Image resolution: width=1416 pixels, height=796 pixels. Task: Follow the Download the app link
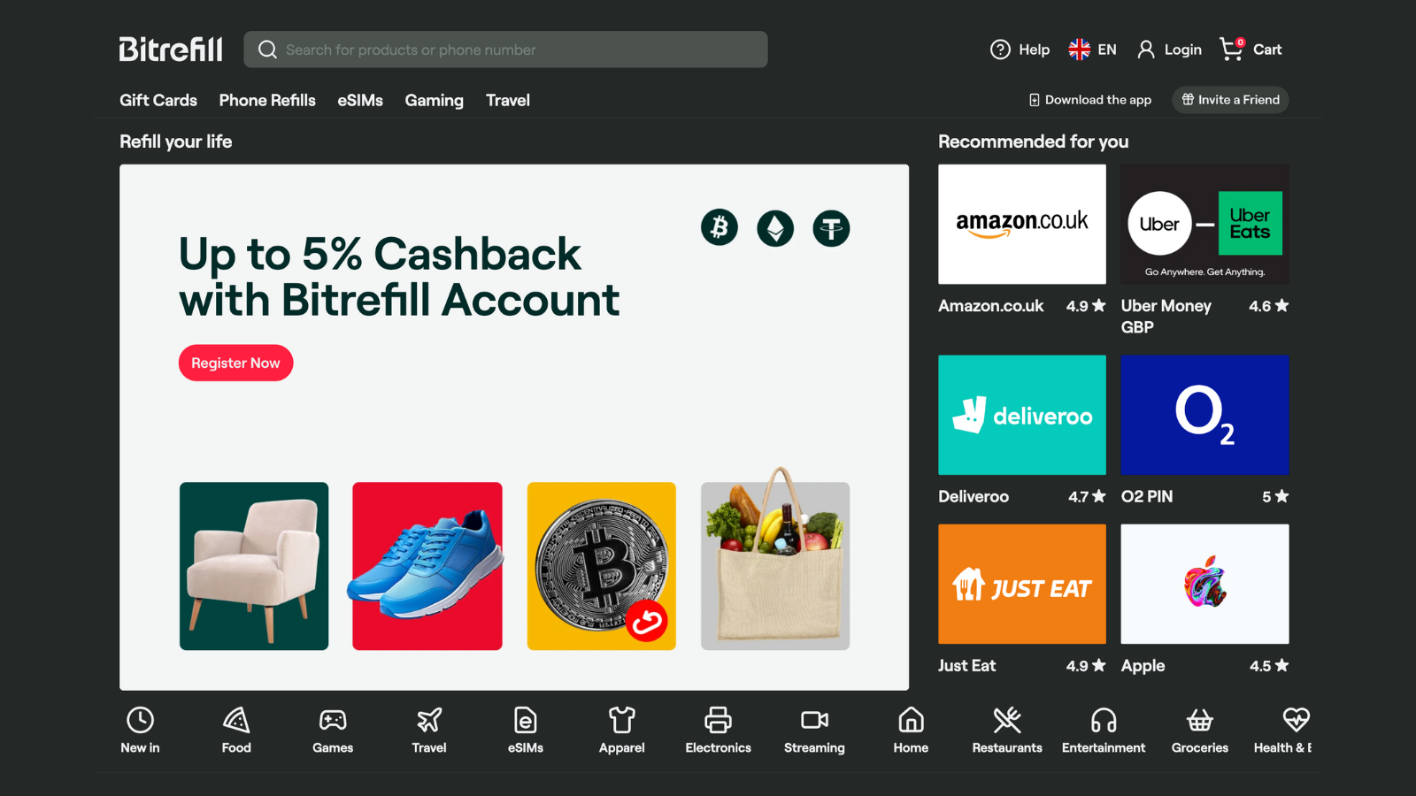(x=1089, y=100)
